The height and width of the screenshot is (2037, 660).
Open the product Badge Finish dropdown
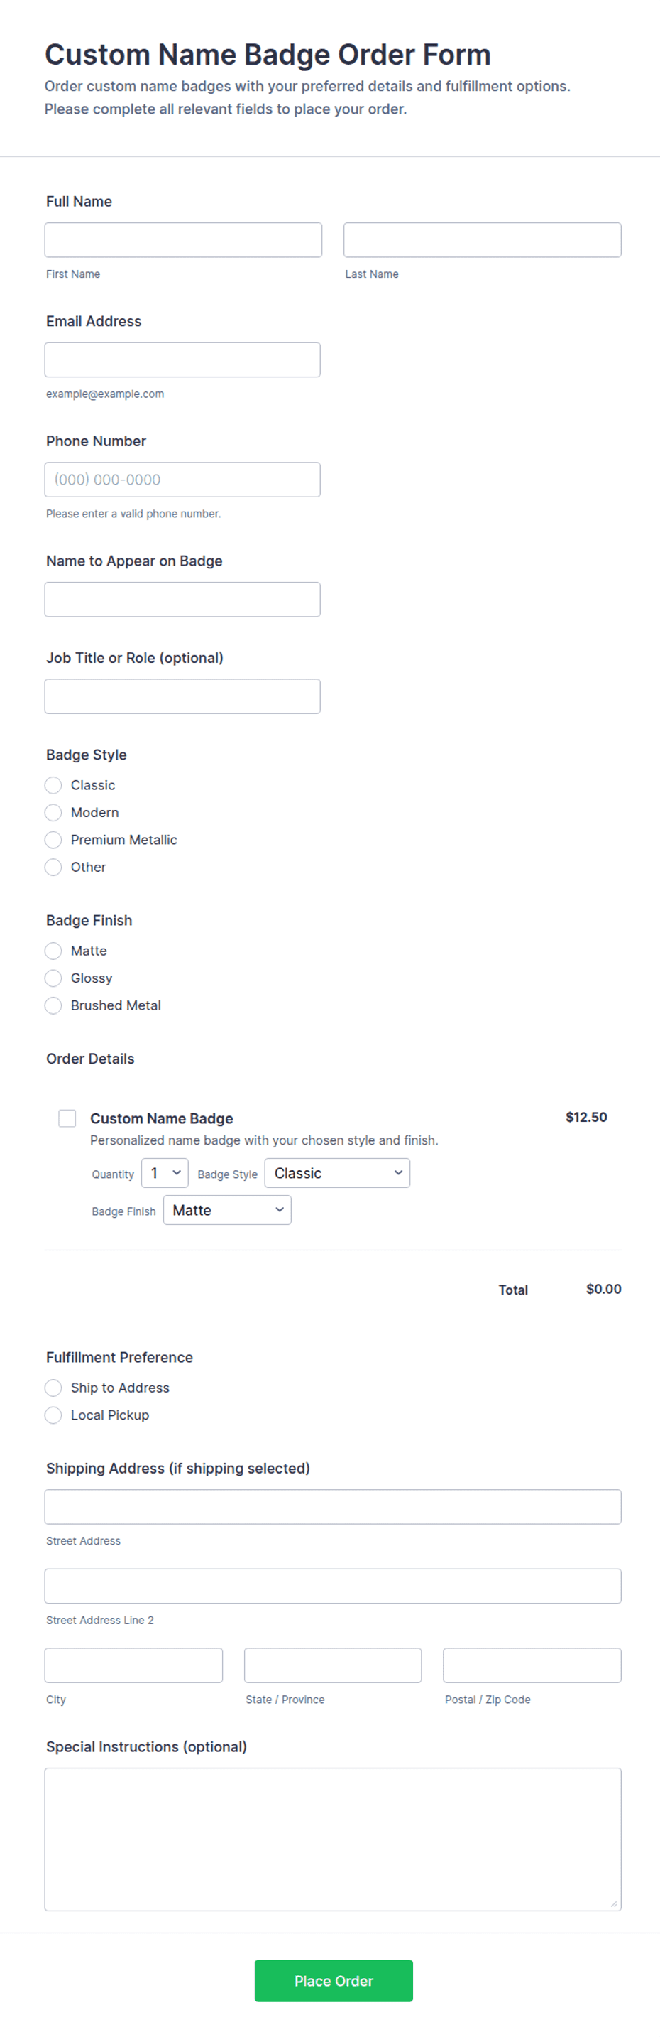coord(227,1210)
